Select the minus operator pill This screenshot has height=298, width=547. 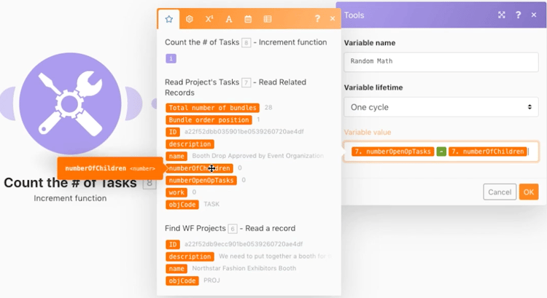click(x=441, y=152)
